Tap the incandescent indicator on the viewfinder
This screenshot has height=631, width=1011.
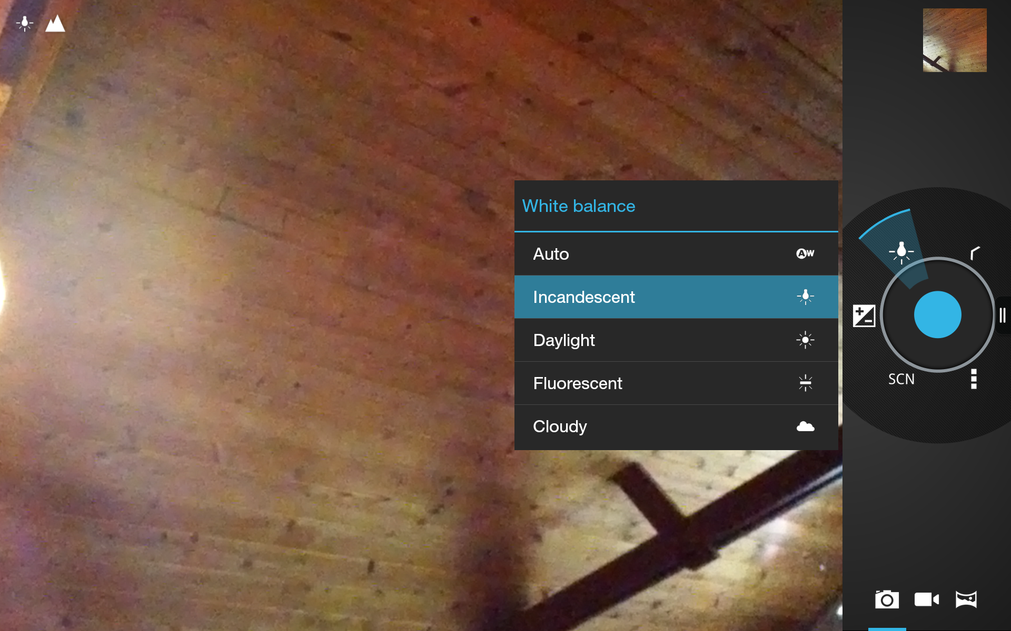25,24
